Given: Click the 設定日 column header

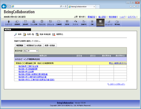Looking at the screenshot, I should click(x=93, y=56).
